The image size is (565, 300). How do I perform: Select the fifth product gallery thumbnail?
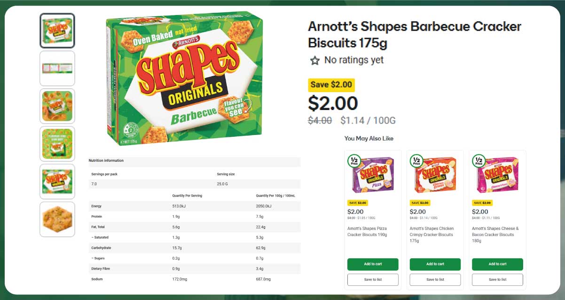click(57, 181)
